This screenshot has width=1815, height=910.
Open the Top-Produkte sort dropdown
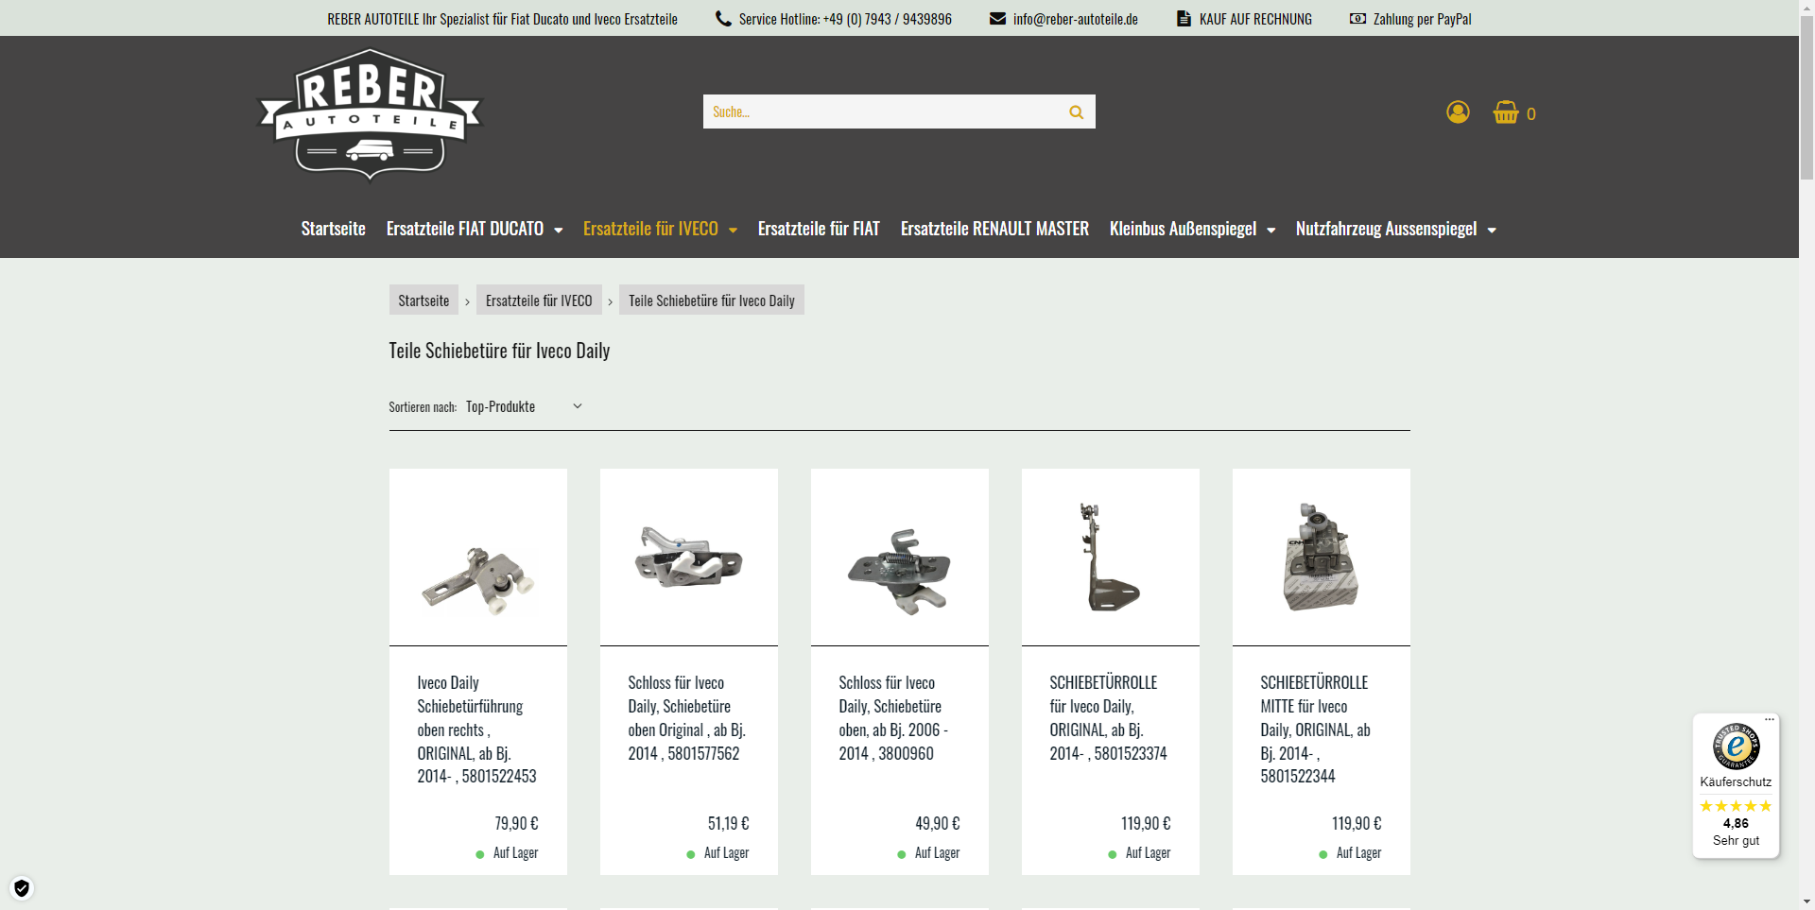[524, 406]
